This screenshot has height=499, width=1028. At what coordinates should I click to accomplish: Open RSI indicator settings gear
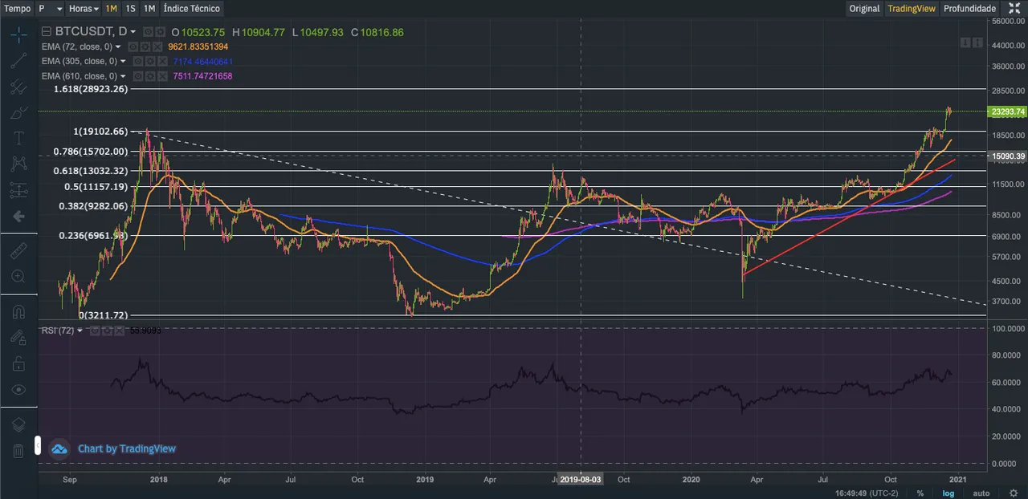(x=107, y=331)
